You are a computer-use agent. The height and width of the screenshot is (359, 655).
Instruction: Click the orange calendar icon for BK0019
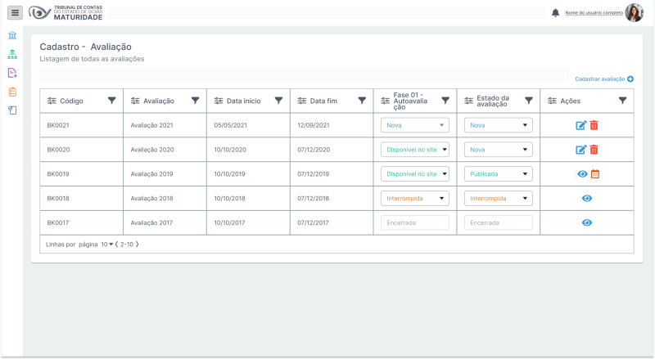click(595, 174)
